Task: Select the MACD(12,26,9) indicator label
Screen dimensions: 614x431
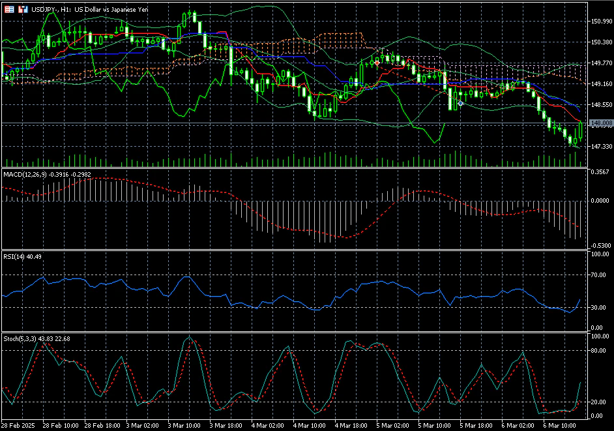Action: pyautogui.click(x=25, y=174)
